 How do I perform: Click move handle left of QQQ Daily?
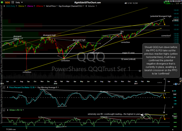pyautogui.click(x=4, y=6)
